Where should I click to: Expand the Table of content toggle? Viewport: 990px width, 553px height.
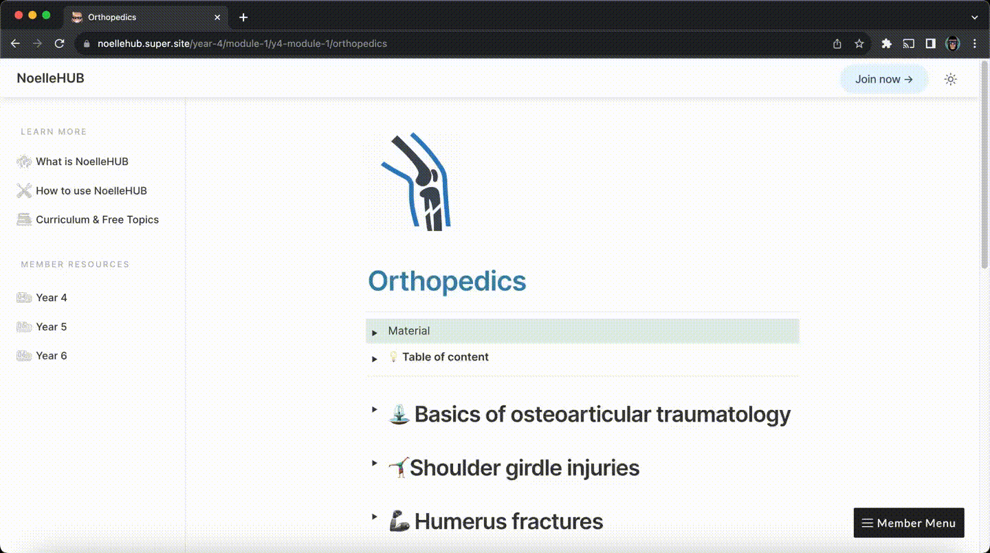[x=375, y=358]
